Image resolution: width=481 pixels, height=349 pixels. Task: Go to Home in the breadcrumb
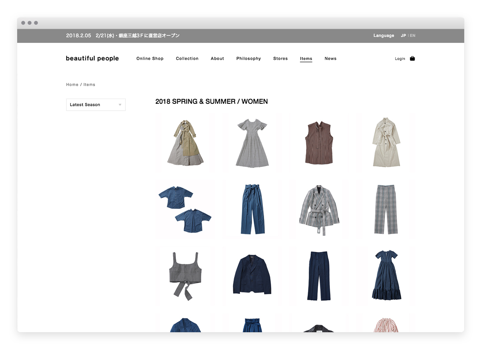point(72,85)
